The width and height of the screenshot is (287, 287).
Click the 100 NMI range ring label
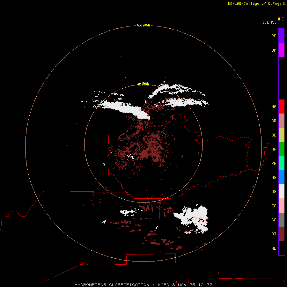(x=143, y=25)
